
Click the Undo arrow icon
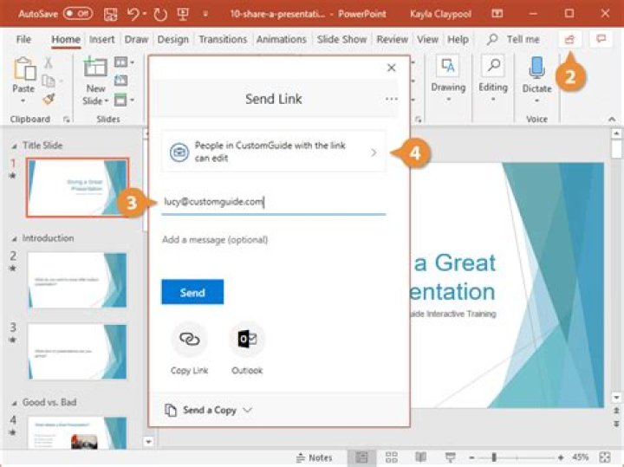pyautogui.click(x=133, y=15)
